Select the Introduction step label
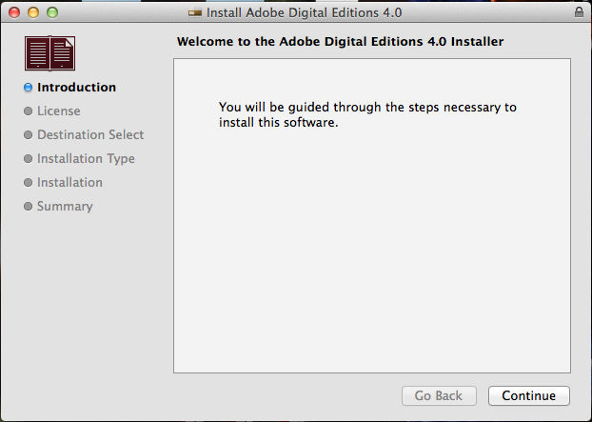The image size is (592, 422). [76, 88]
